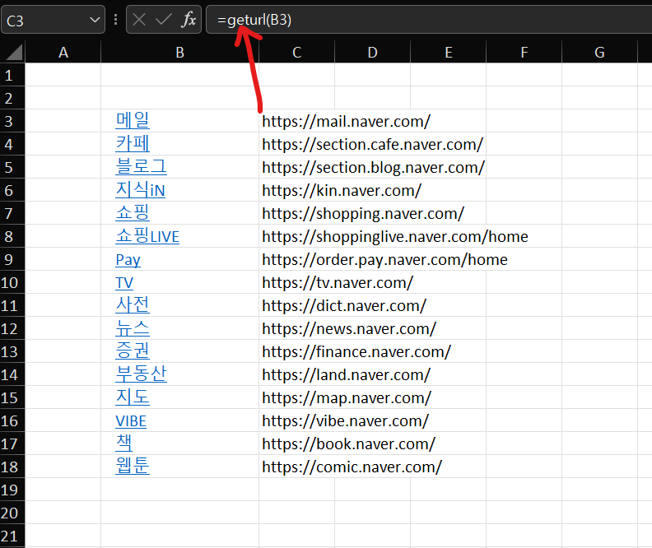Viewport: 652px width, 548px height.
Task: Select row 20 header
Action: tap(12, 513)
